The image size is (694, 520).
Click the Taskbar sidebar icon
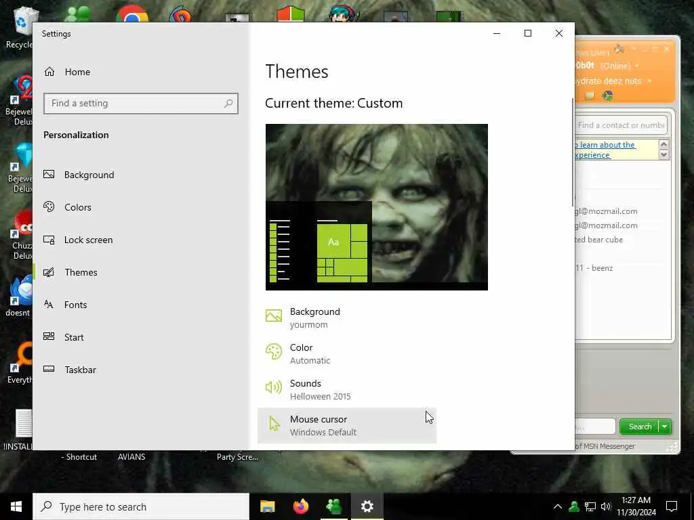49,369
